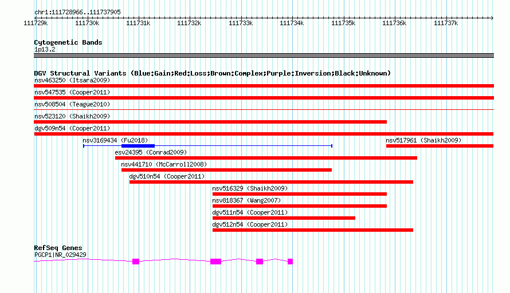Select the esv24395 red loss bar
Screen dimensions: 510x293
(266, 158)
